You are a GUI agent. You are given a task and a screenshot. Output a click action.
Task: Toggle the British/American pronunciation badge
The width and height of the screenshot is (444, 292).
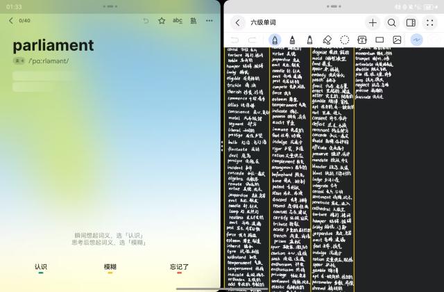(19, 61)
